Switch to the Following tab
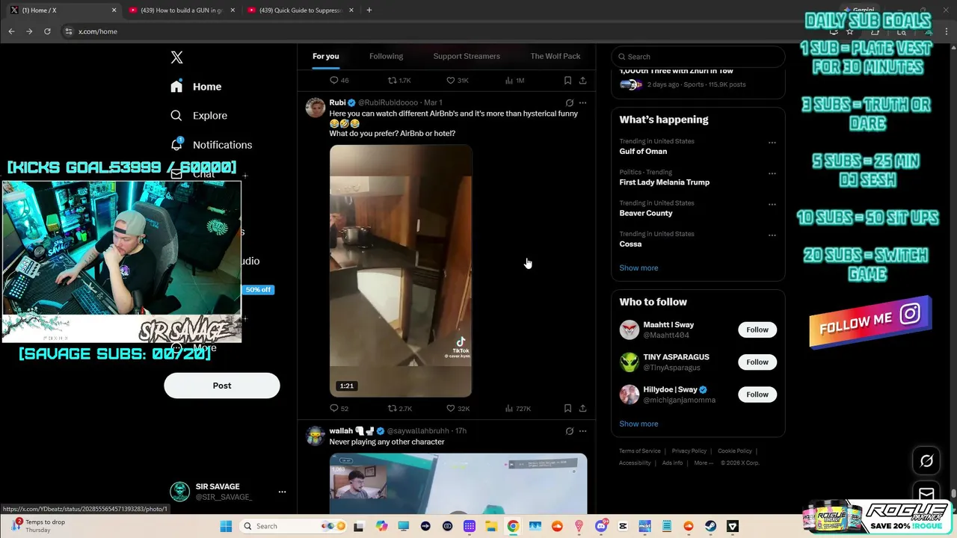 [x=386, y=56]
